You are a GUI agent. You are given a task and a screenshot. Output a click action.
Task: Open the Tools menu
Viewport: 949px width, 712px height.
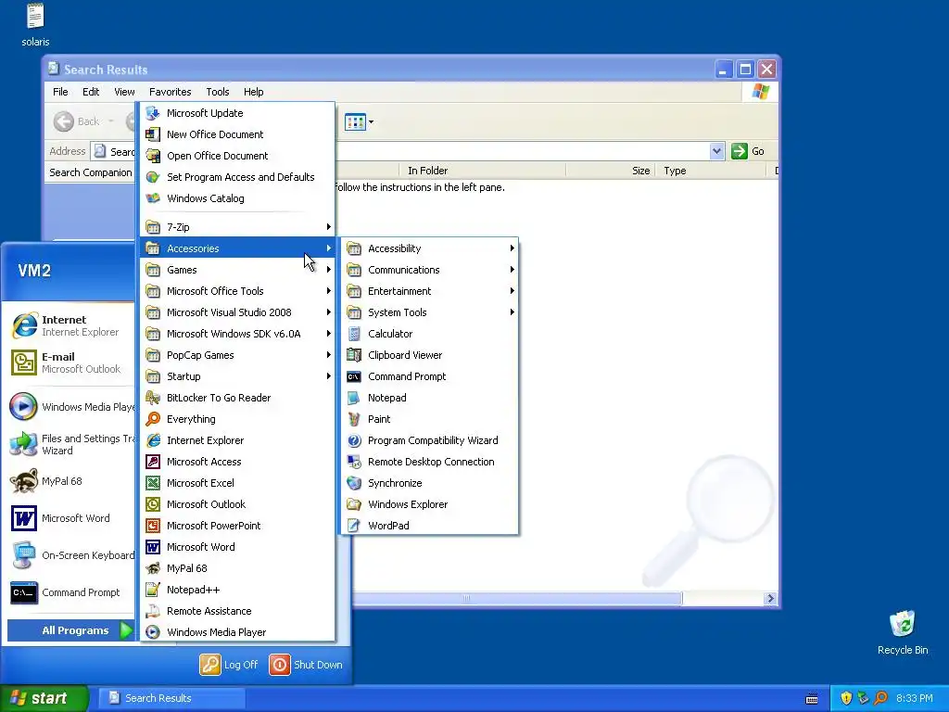pos(217,92)
